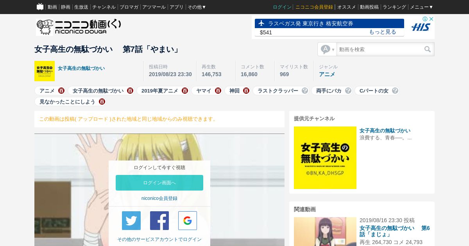Open gray dictionary icon for Cパートの女 tag
The height and width of the screenshot is (246, 469).
pyautogui.click(x=395, y=91)
